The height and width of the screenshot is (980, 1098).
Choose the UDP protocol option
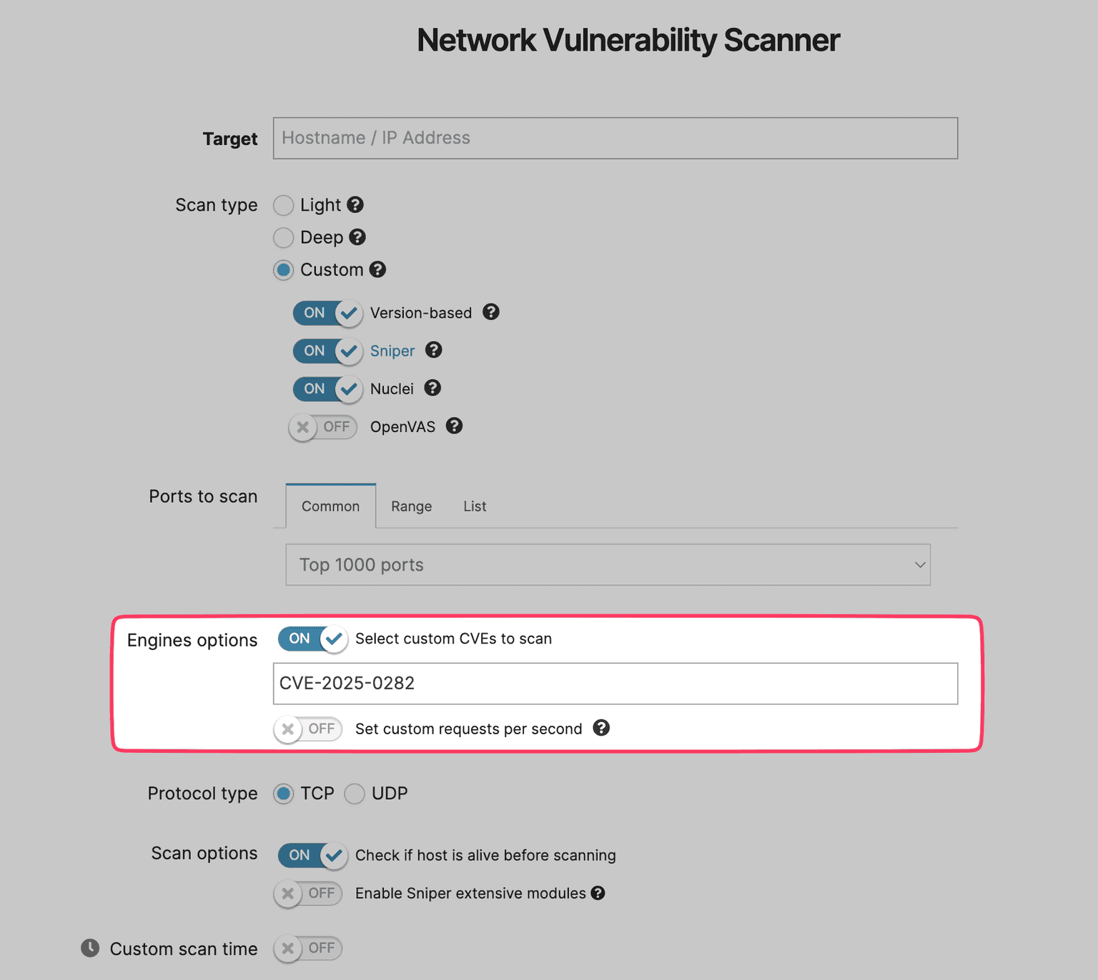pos(355,794)
